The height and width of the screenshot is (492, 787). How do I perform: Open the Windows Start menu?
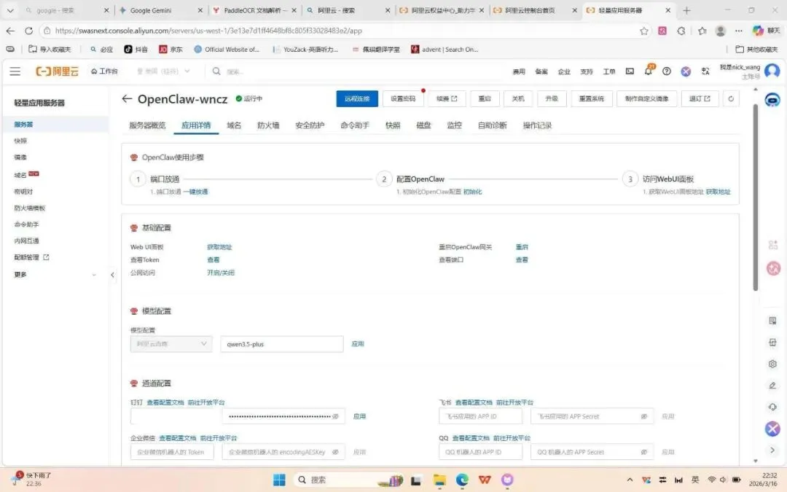[279, 480]
